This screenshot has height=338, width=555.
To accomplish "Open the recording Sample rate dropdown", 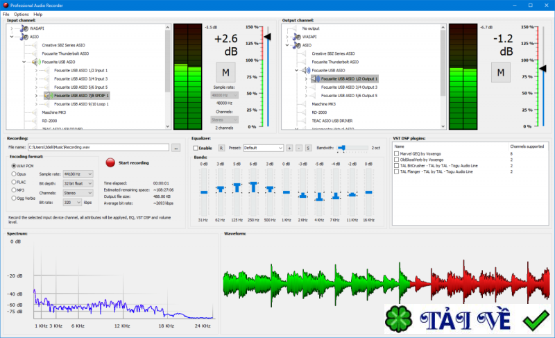I will click(78, 174).
